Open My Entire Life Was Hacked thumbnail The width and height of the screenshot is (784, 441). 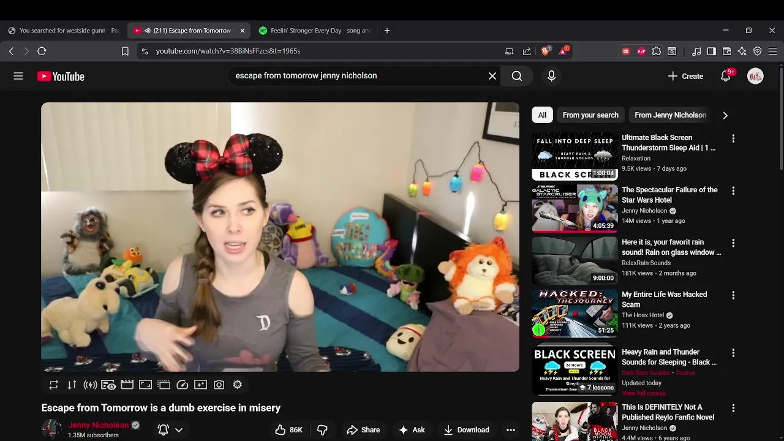(575, 314)
